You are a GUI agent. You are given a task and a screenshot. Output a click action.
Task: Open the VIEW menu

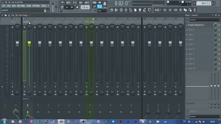click(29, 6)
